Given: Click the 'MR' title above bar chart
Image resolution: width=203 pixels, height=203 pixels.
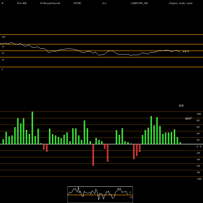Looking at the screenshot, I should point(181,106).
